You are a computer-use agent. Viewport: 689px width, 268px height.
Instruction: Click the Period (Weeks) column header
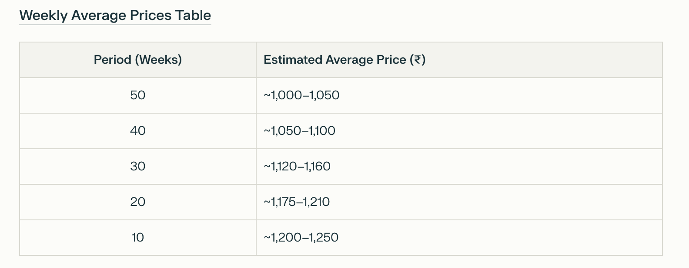[137, 60]
